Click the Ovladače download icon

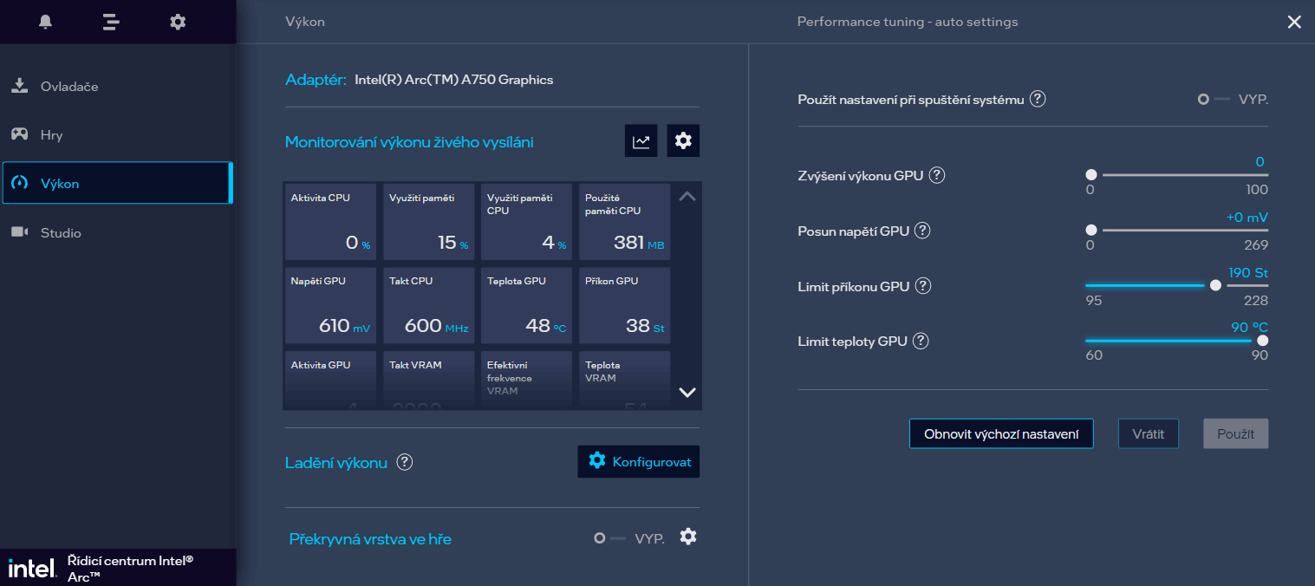[x=19, y=86]
